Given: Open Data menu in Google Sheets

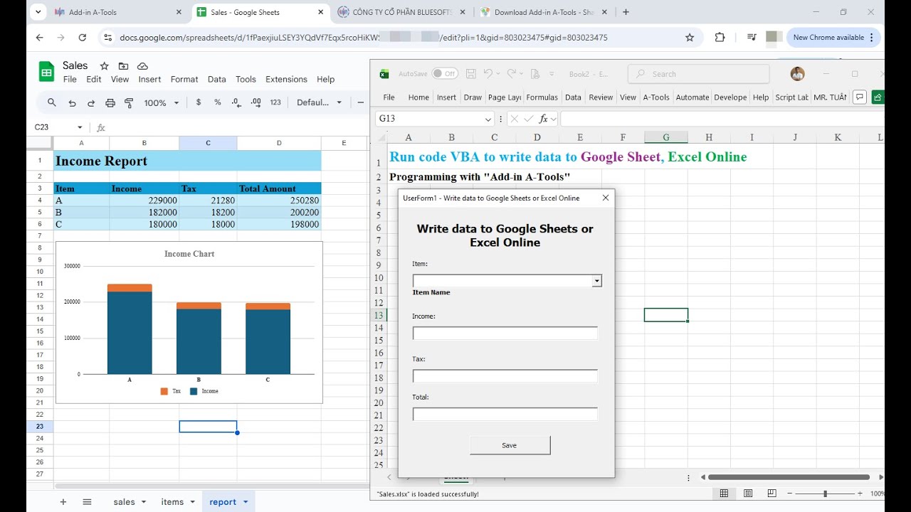Looking at the screenshot, I should pos(217,79).
